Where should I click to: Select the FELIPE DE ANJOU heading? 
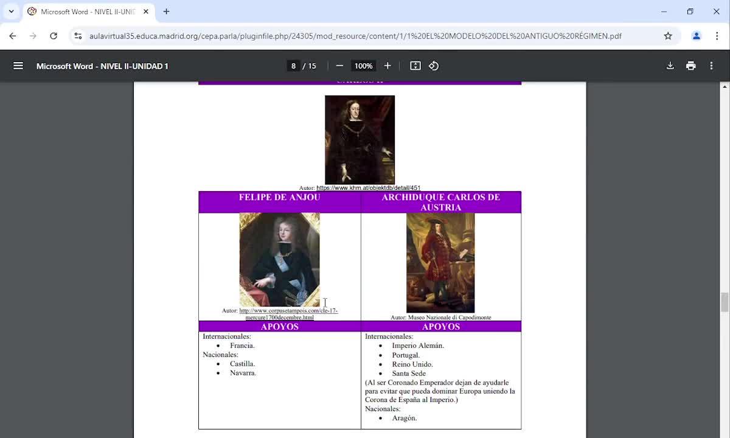pyautogui.click(x=279, y=197)
